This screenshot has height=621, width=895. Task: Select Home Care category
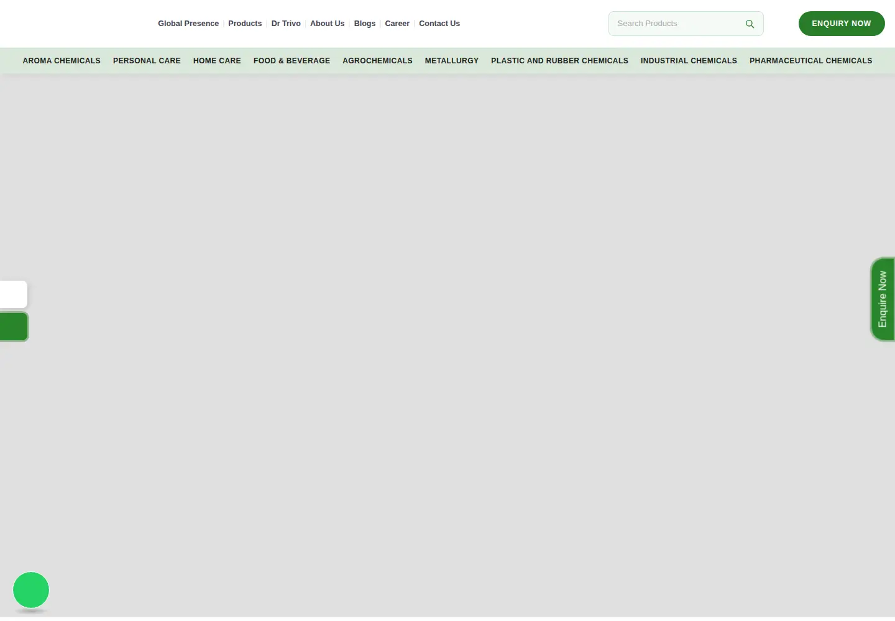point(217,61)
